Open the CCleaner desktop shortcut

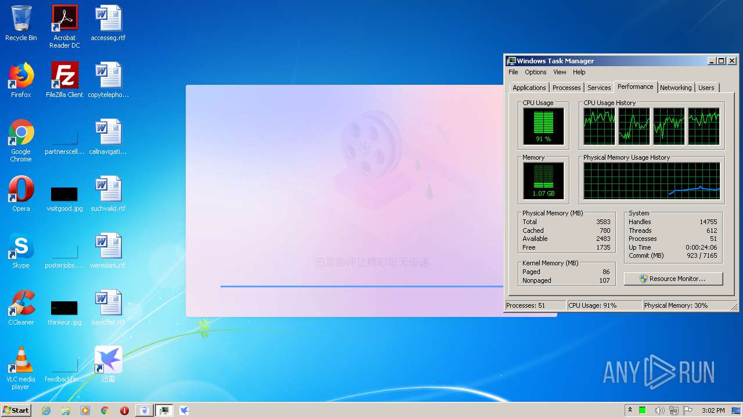point(21,308)
